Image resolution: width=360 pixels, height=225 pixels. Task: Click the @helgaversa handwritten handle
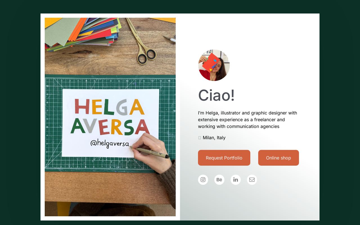pyautogui.click(x=110, y=143)
